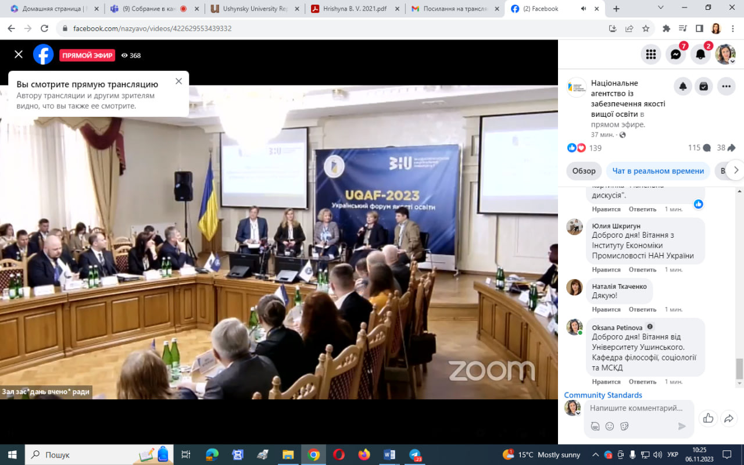View site information lock icon
This screenshot has width=744, height=465.
click(x=64, y=28)
